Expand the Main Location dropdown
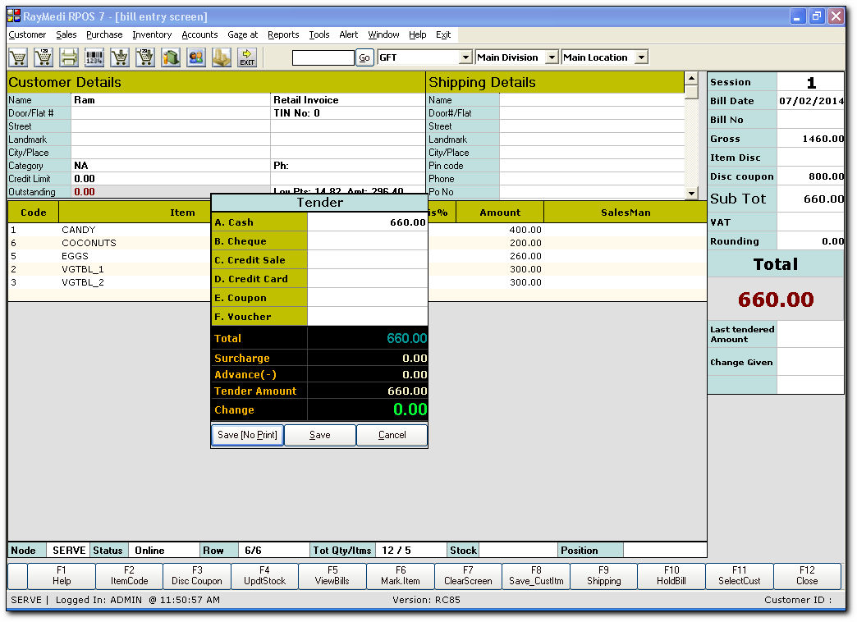This screenshot has width=857, height=622. 642,57
